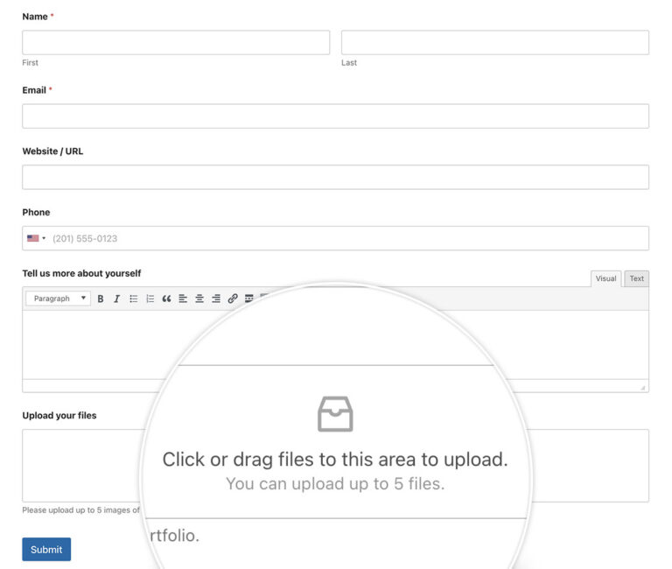Align text to the right
Image resolution: width=672 pixels, height=569 pixels.
216,299
